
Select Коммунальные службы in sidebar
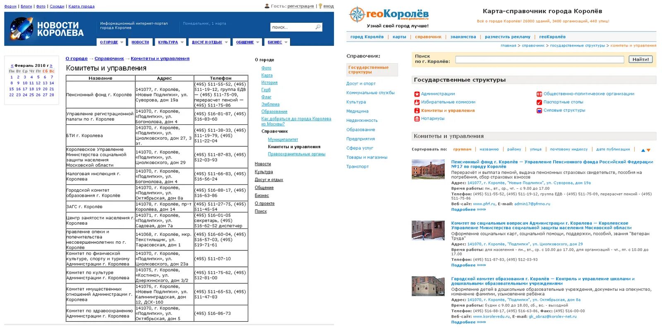[x=370, y=93]
